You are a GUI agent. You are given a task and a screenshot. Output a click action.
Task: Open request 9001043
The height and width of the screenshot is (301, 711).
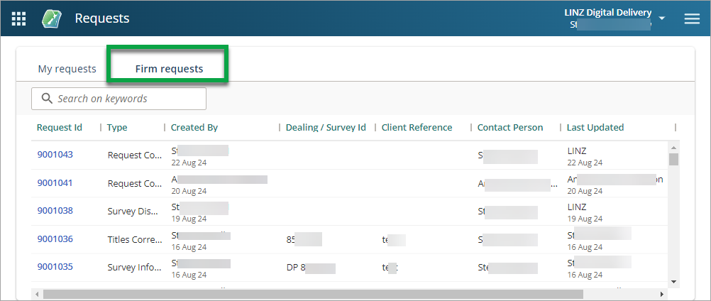(55, 155)
